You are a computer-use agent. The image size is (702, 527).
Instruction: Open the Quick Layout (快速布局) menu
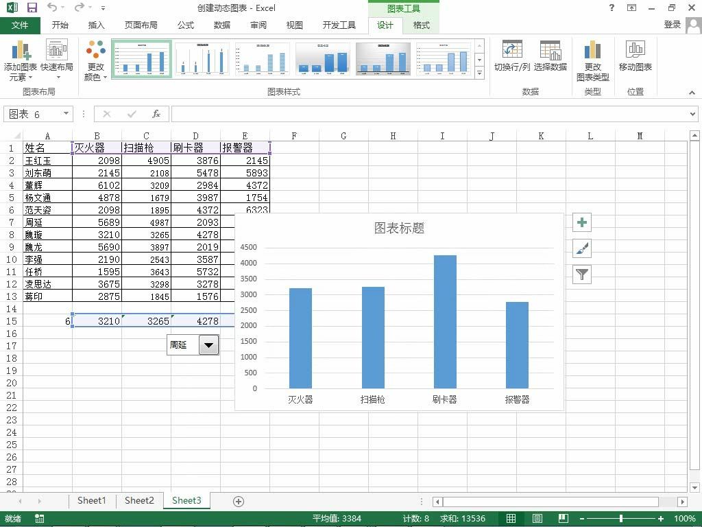pos(57,60)
